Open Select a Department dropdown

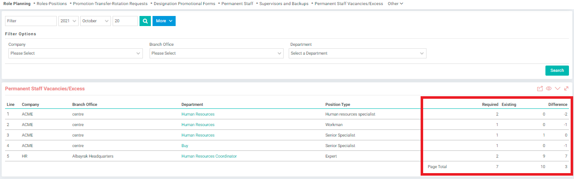(358, 53)
